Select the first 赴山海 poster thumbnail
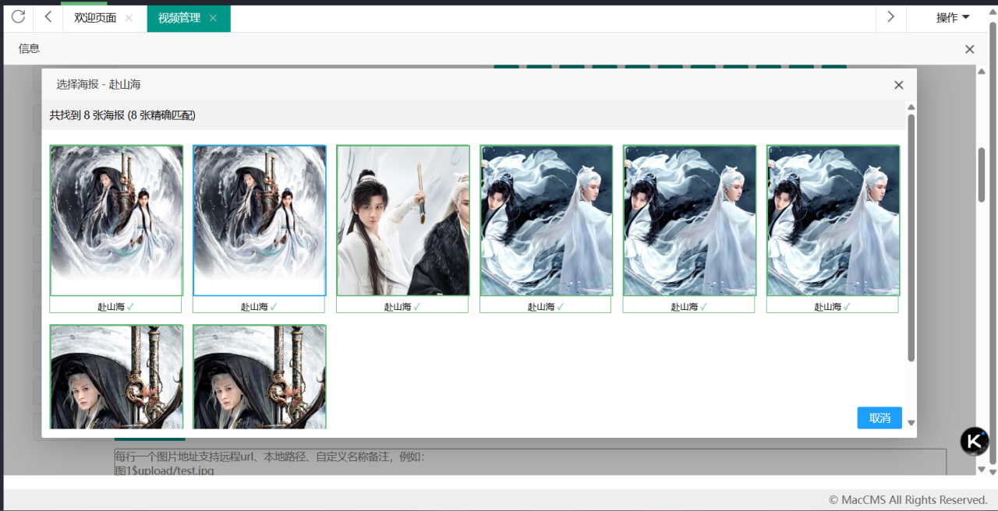Viewport: 998px width, 511px height. 116,220
